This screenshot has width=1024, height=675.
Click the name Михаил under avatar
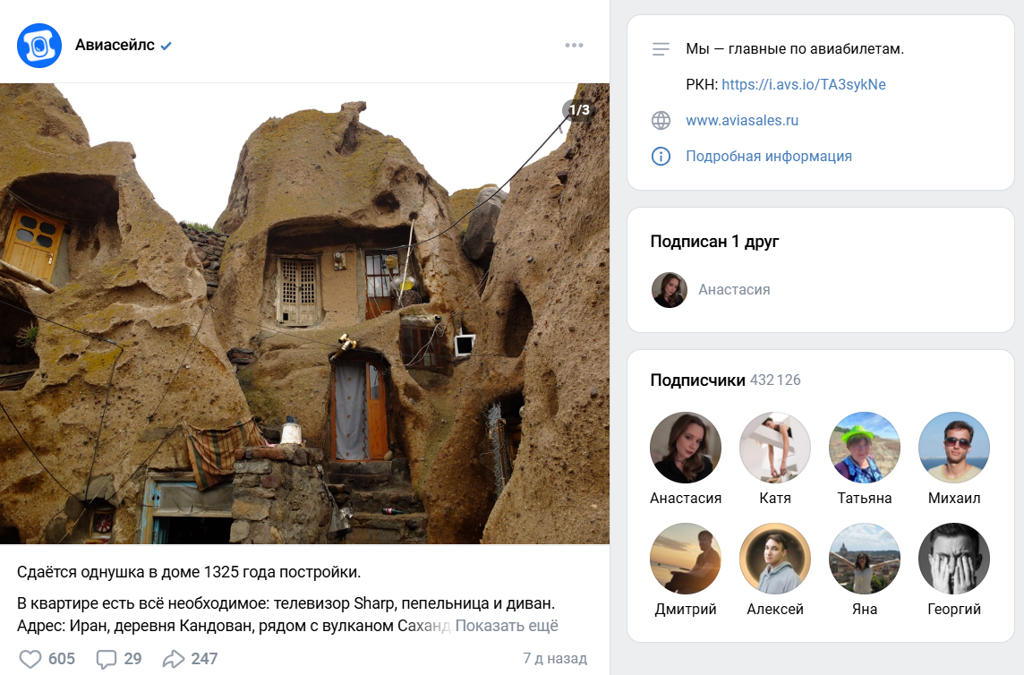954,498
